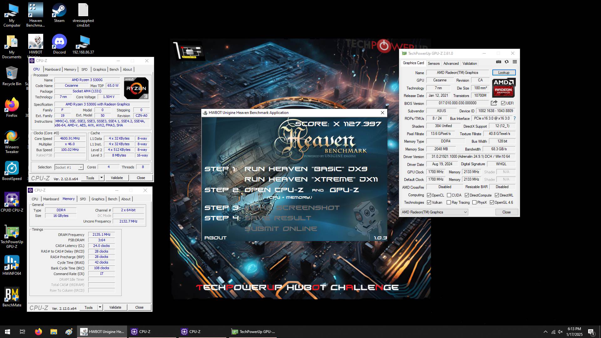The height and width of the screenshot is (338, 601).
Task: Launch HWiNFO64 desktop icon
Action: (12, 265)
